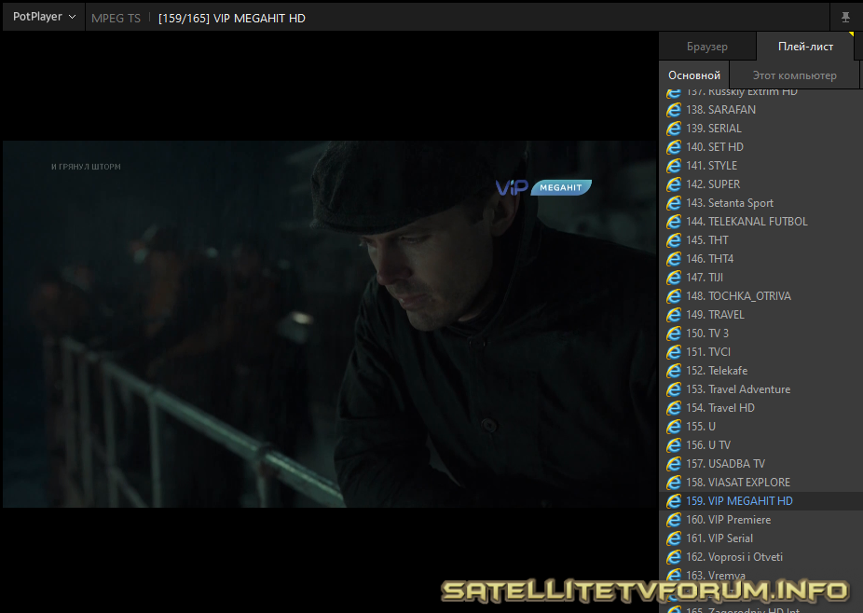Click the stream icon beside 143. Setanta Sport

pyautogui.click(x=674, y=203)
